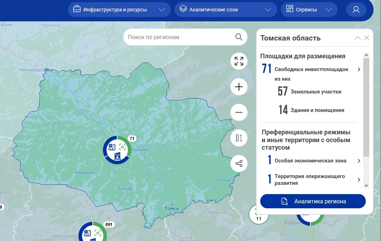Image resolution: width=381 pixels, height=241 pixels.
Task: Click the fullscreen expand map icon
Action: click(239, 61)
